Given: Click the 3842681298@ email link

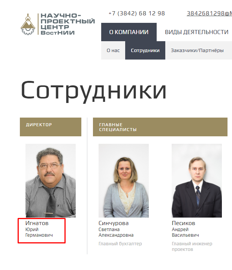Looking at the screenshot, I should point(209,13).
